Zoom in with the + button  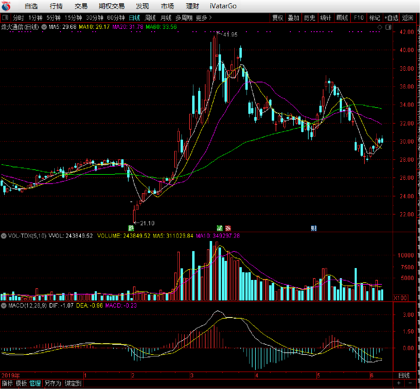point(399,383)
